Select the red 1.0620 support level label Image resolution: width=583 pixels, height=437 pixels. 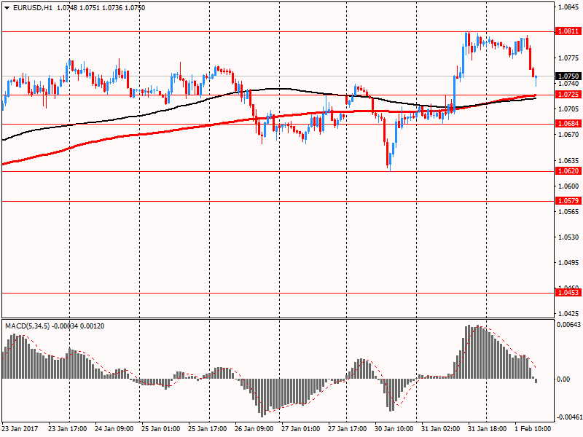568,171
